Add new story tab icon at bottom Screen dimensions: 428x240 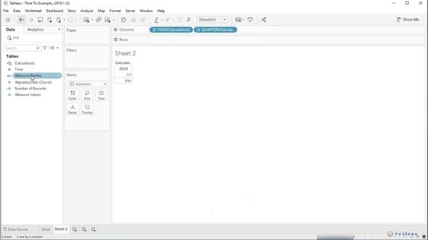click(94, 229)
